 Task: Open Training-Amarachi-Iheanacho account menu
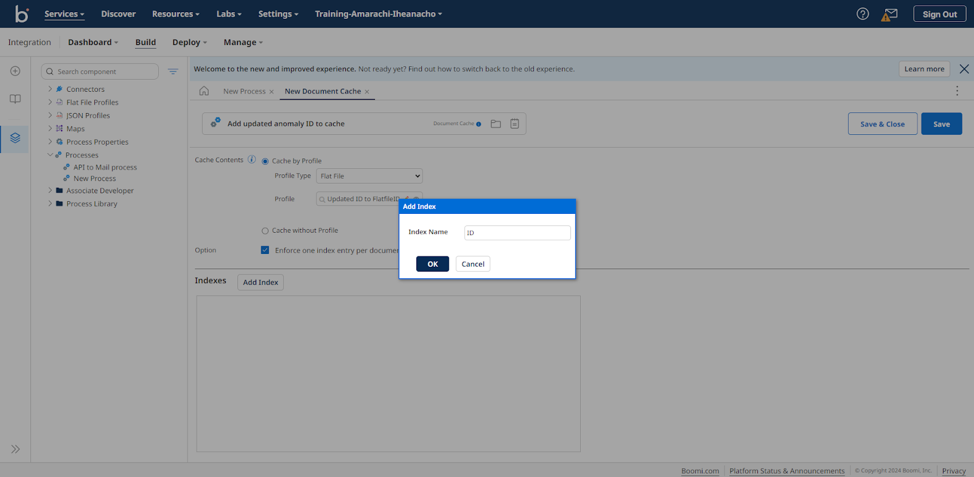pos(378,14)
